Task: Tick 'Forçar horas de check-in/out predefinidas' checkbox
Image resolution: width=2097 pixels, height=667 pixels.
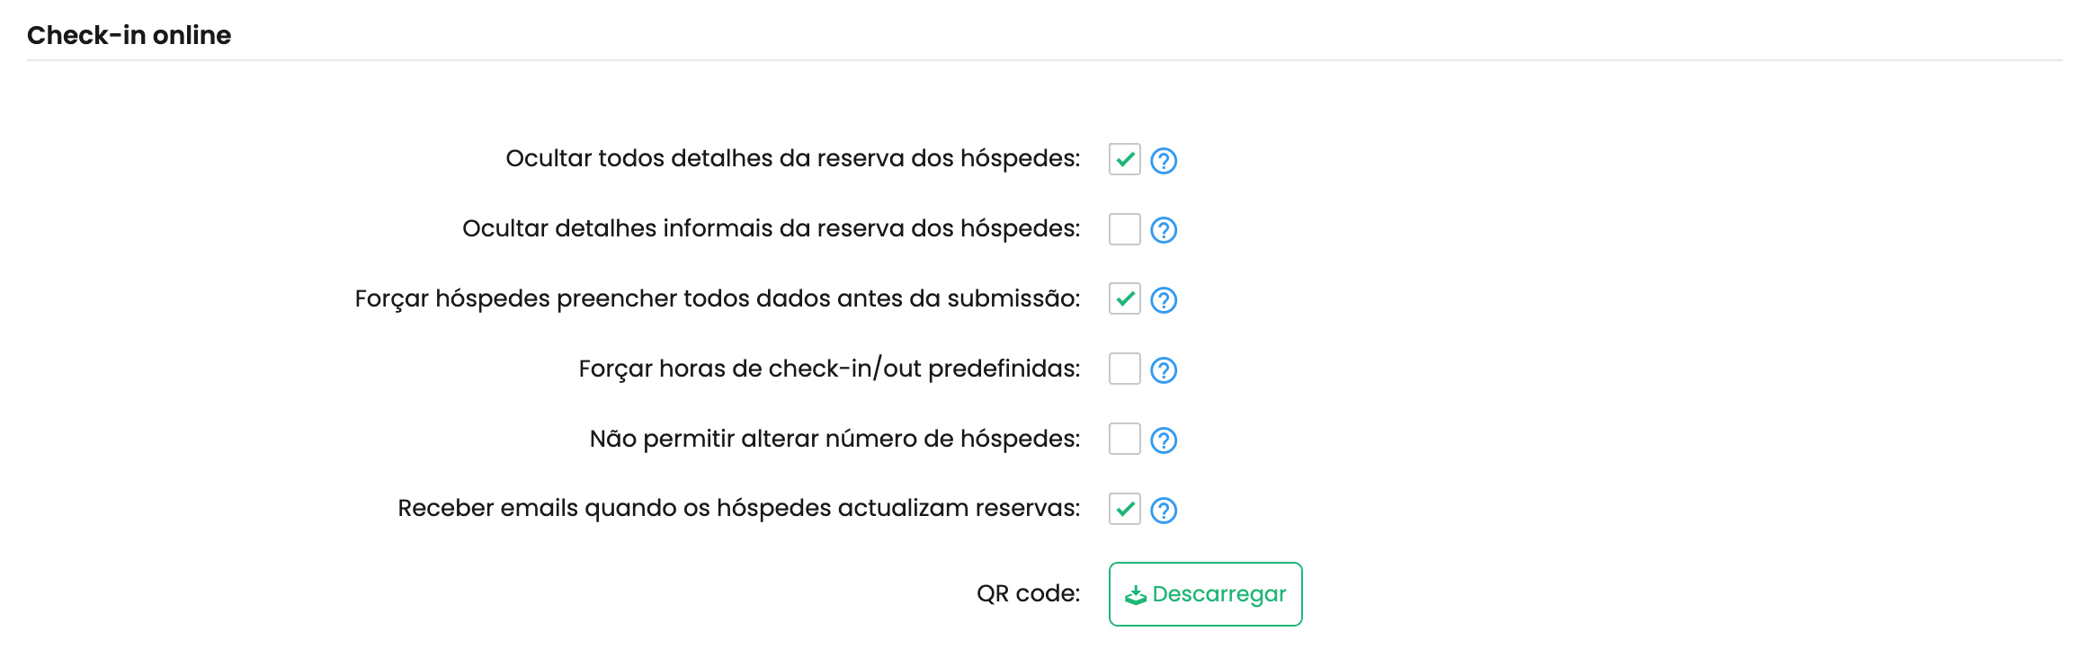Action: 1124,369
